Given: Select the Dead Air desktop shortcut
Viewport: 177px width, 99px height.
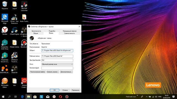Looking at the screenshot, I should click(x=14, y=69).
